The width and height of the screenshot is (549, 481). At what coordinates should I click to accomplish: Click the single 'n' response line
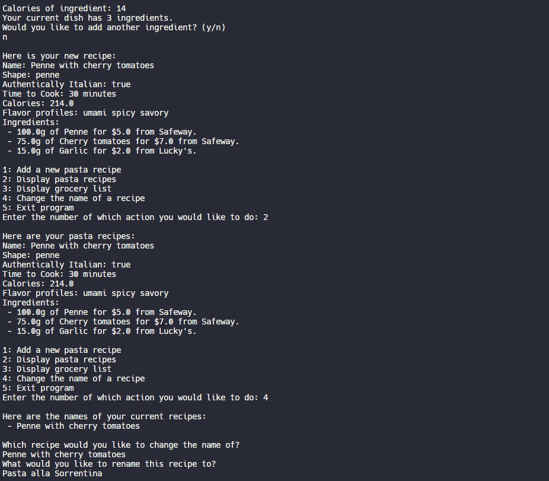[x=5, y=37]
